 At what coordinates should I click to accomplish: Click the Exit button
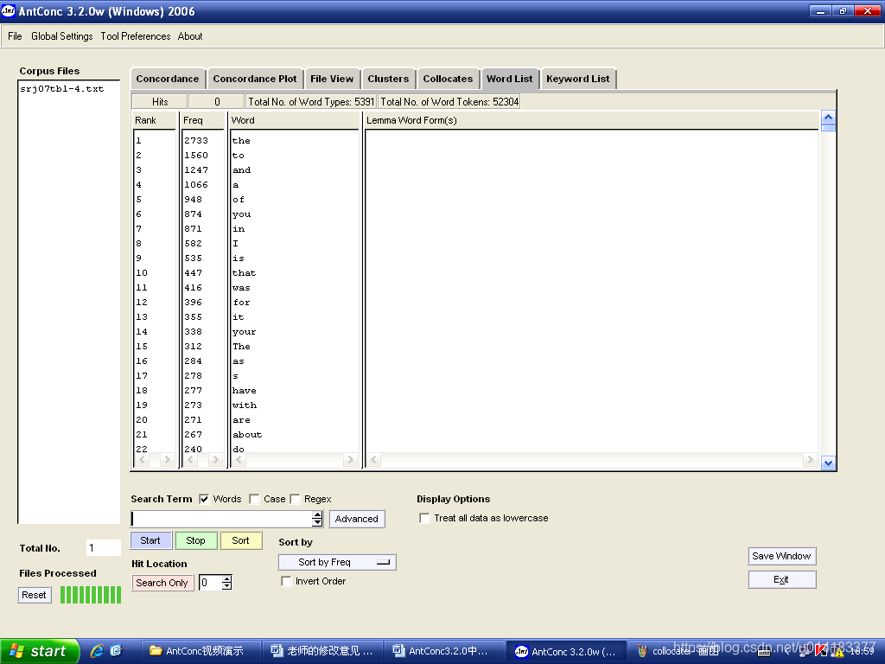click(781, 580)
